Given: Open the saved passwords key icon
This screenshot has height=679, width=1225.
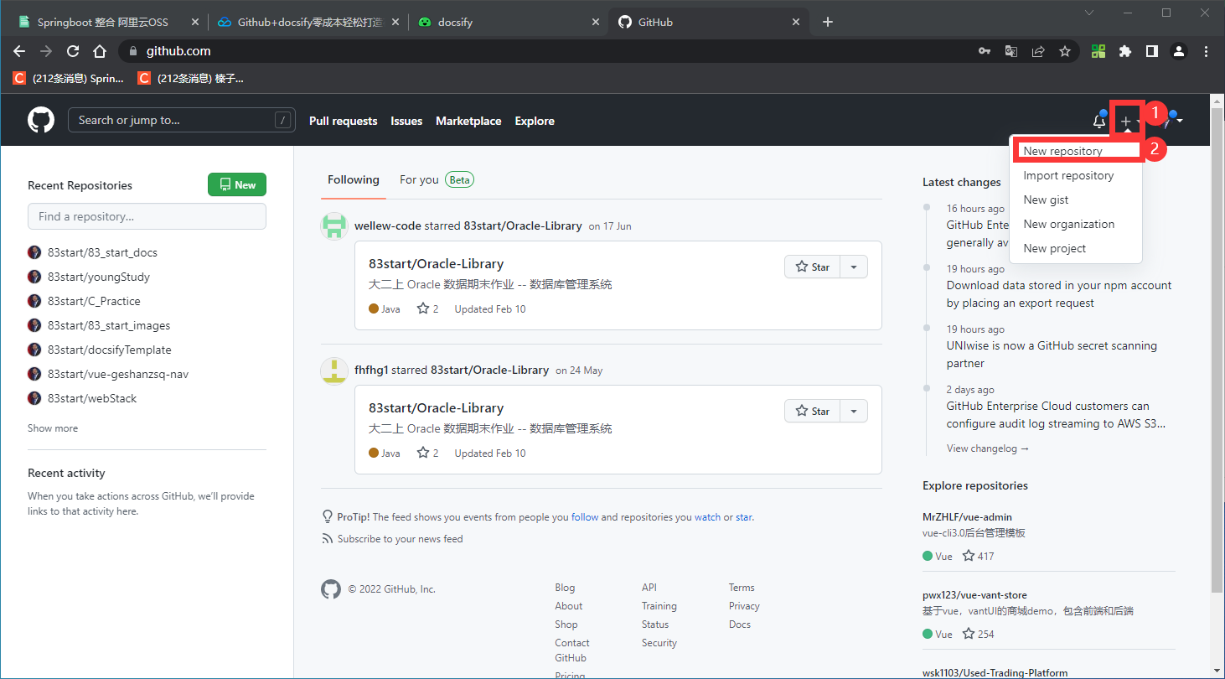Looking at the screenshot, I should coord(985,51).
